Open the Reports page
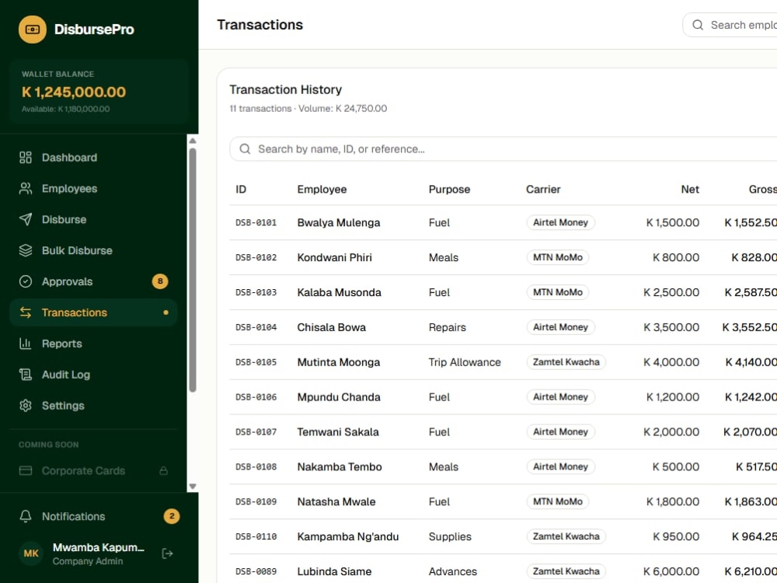 (x=93, y=344)
